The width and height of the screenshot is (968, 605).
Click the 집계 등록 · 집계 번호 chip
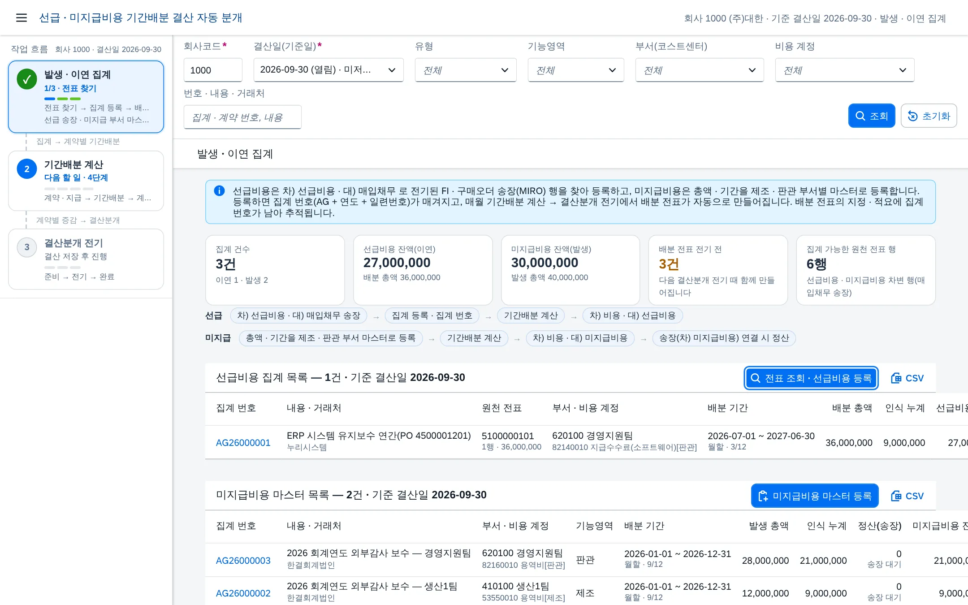(x=432, y=315)
